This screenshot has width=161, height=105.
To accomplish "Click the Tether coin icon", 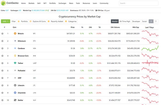I will (15, 63).
